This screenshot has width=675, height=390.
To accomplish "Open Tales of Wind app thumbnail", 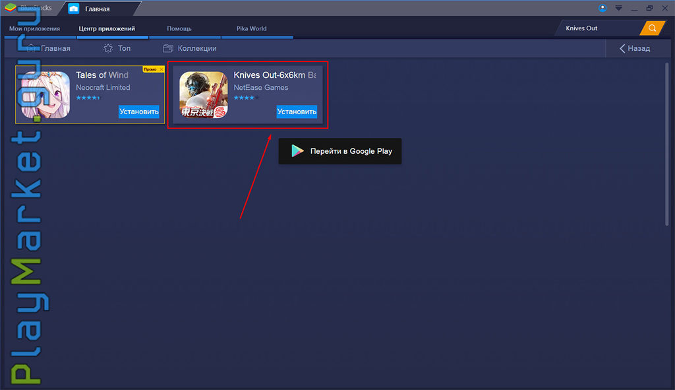I will pyautogui.click(x=45, y=95).
